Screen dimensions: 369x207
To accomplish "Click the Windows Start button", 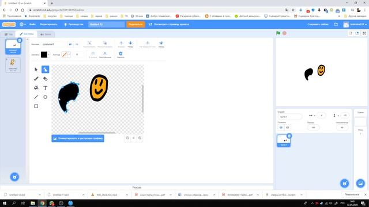I will click(5, 203).
